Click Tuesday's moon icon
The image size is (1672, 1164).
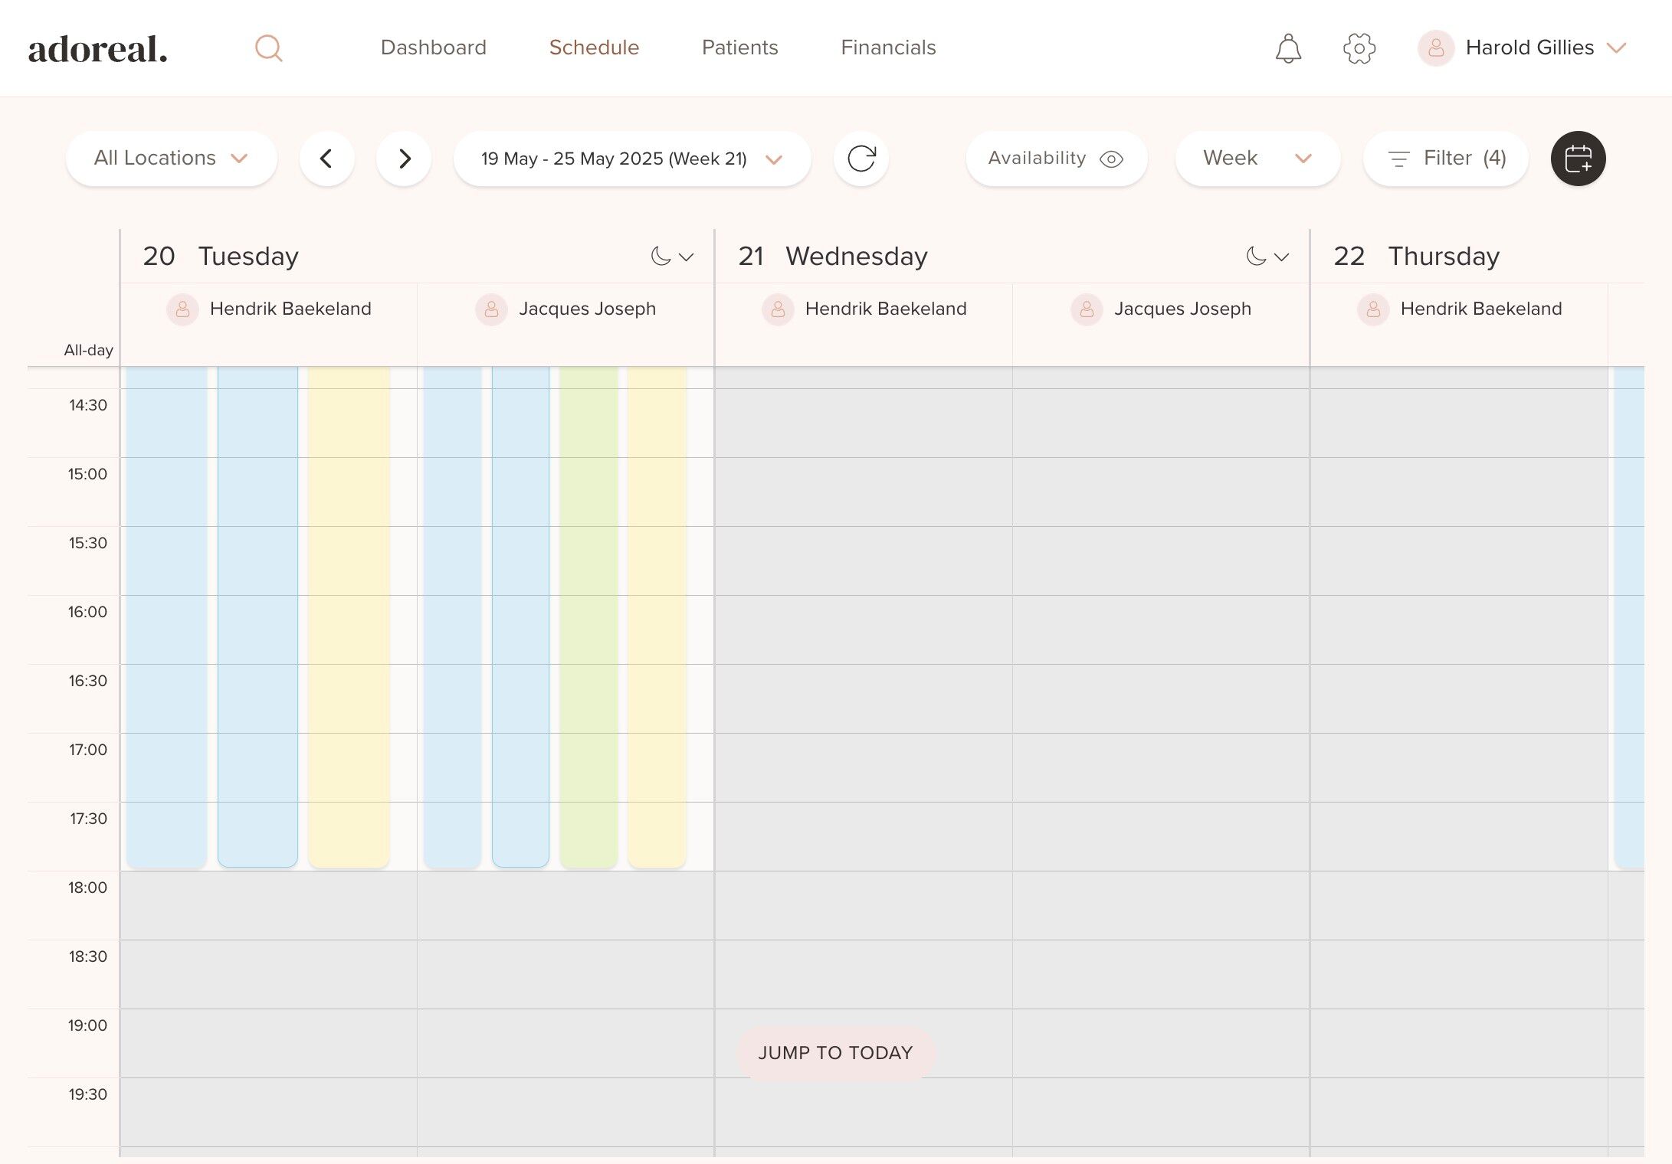661,257
